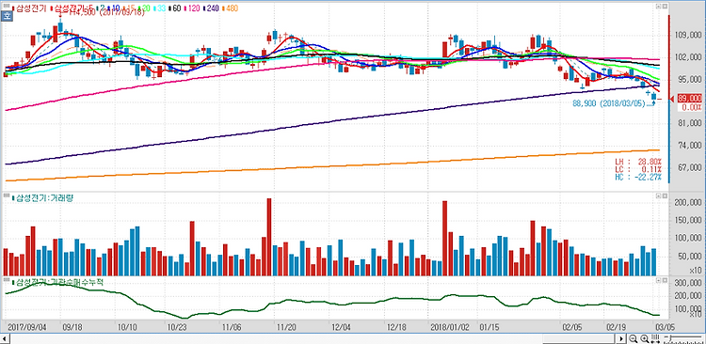706x344 pixels.
Task: Click the zoom in magnifier icon
Action: (x=644, y=338)
